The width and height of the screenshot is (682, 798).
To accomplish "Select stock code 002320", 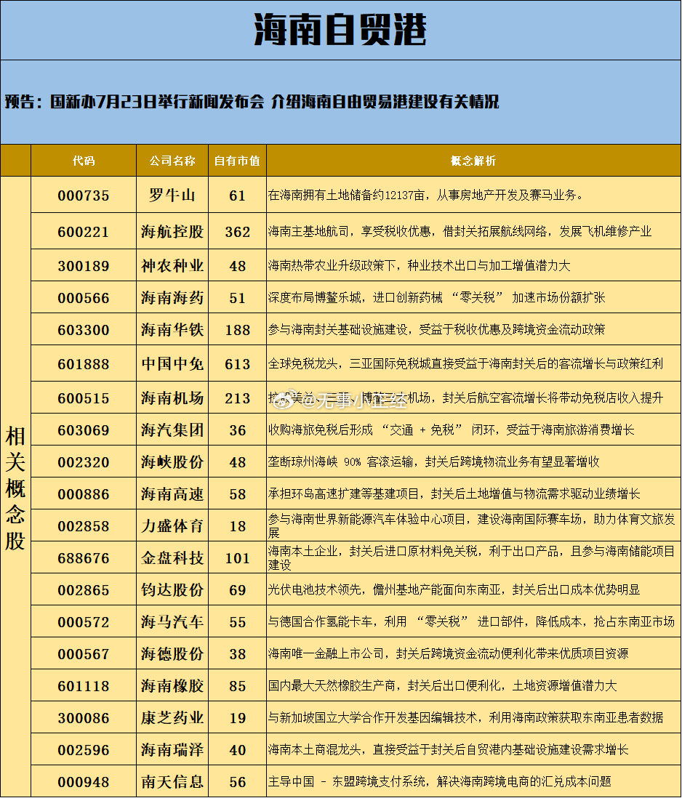I will point(84,463).
